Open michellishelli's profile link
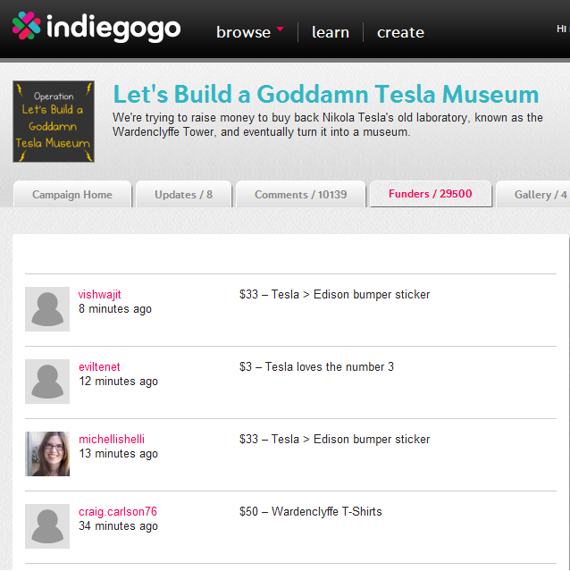Screen dimensions: 570x571 [x=112, y=440]
